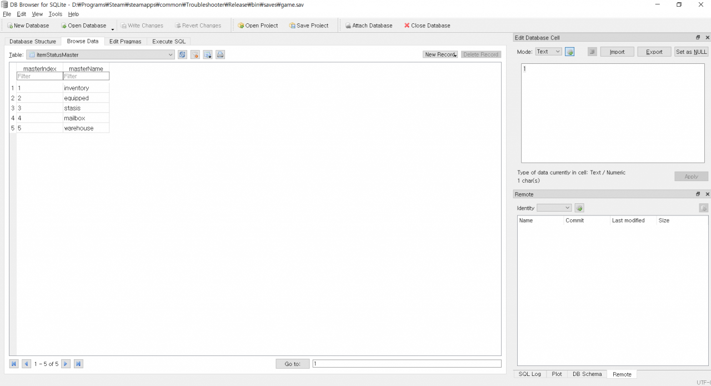Click the Set as NULL button
This screenshot has width=711, height=386.
(x=692, y=52)
